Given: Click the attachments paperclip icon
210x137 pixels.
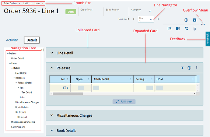Looking at the screenshot, I should click(194, 29).
